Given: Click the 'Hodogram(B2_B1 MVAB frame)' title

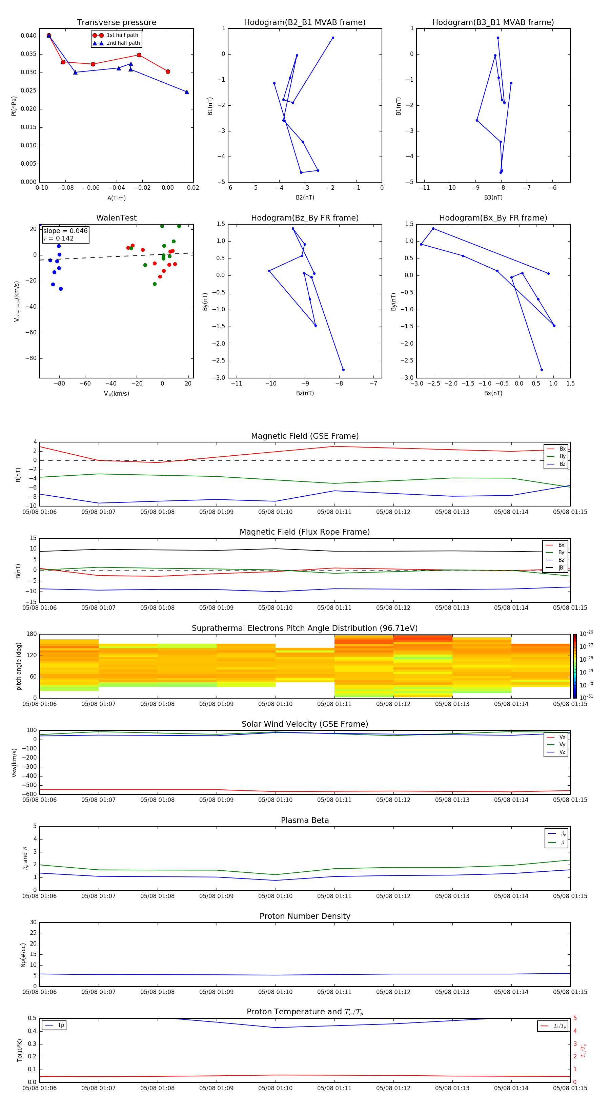Looking at the screenshot, I should (x=305, y=22).
